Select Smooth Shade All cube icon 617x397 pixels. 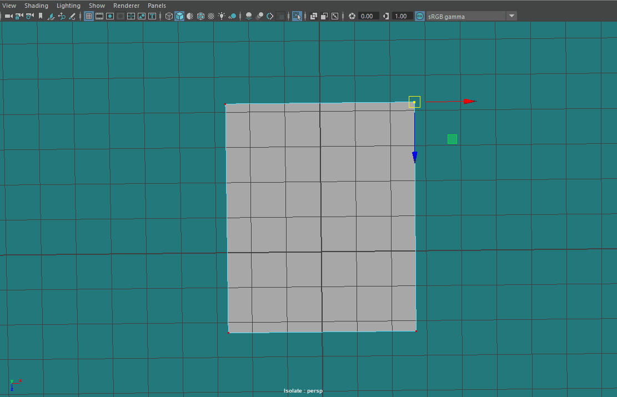click(x=179, y=16)
